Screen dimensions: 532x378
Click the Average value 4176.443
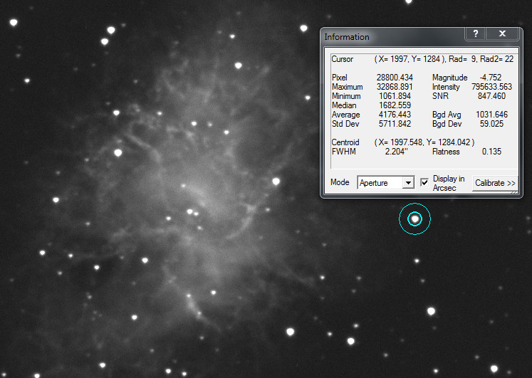395,115
